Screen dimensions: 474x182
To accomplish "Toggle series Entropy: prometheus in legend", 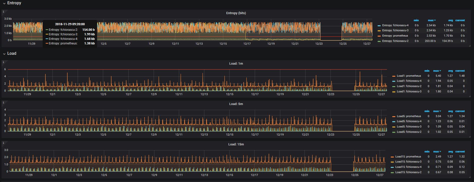I will point(395,36).
